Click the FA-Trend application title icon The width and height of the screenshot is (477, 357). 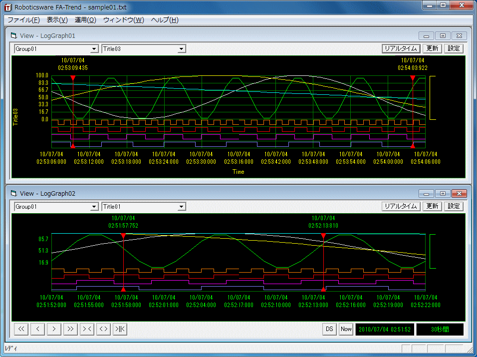tap(7, 7)
